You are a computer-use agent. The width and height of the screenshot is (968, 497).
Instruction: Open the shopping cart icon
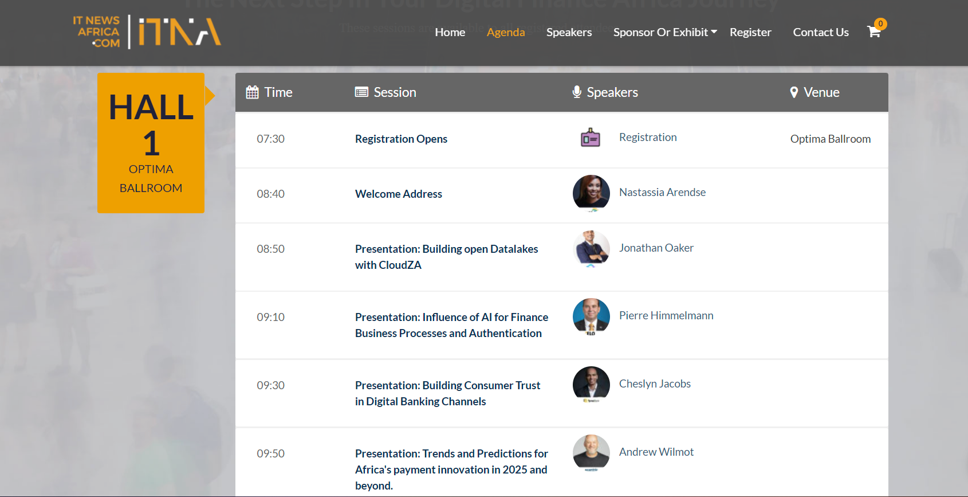(x=873, y=32)
